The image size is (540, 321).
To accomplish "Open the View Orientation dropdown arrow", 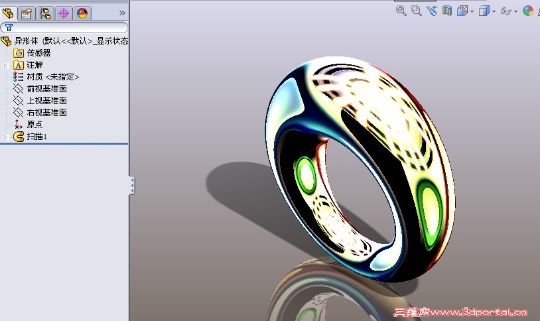I will coord(472,12).
